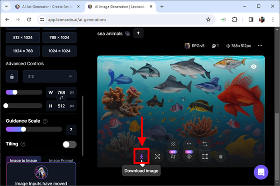Select the 1024 × 768 size preset
The image size is (280, 186).
point(23,51)
